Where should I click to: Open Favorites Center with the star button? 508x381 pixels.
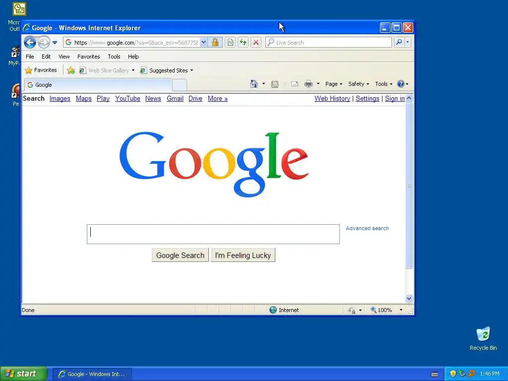pyautogui.click(x=41, y=70)
